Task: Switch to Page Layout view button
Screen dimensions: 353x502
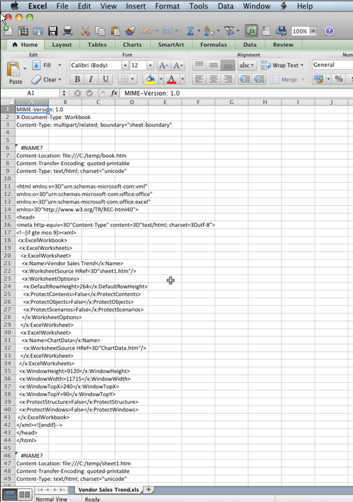Action: coord(25,495)
